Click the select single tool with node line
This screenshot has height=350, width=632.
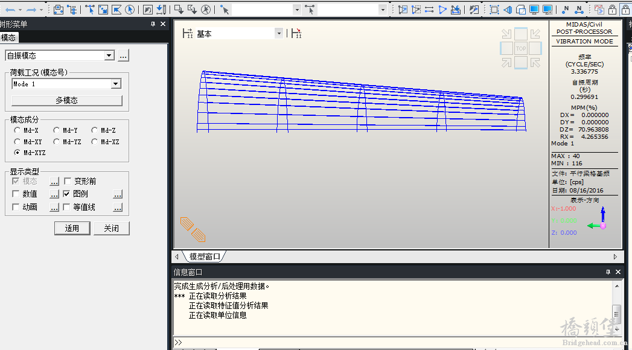tap(90, 10)
